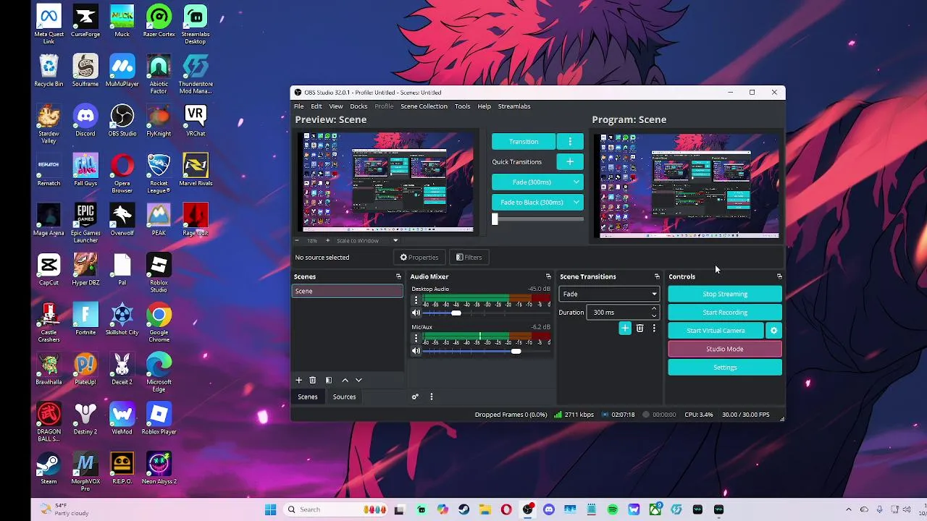Delete scene transition trash icon

tap(639, 329)
